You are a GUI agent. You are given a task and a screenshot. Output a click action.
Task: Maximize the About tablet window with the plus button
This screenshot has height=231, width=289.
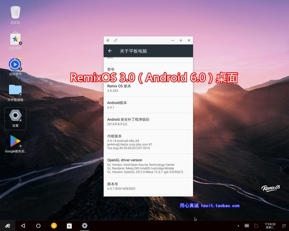(181, 40)
